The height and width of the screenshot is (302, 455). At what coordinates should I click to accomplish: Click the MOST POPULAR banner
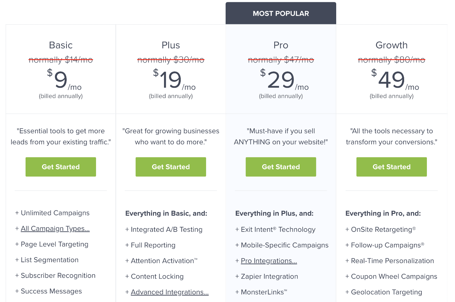click(x=281, y=14)
